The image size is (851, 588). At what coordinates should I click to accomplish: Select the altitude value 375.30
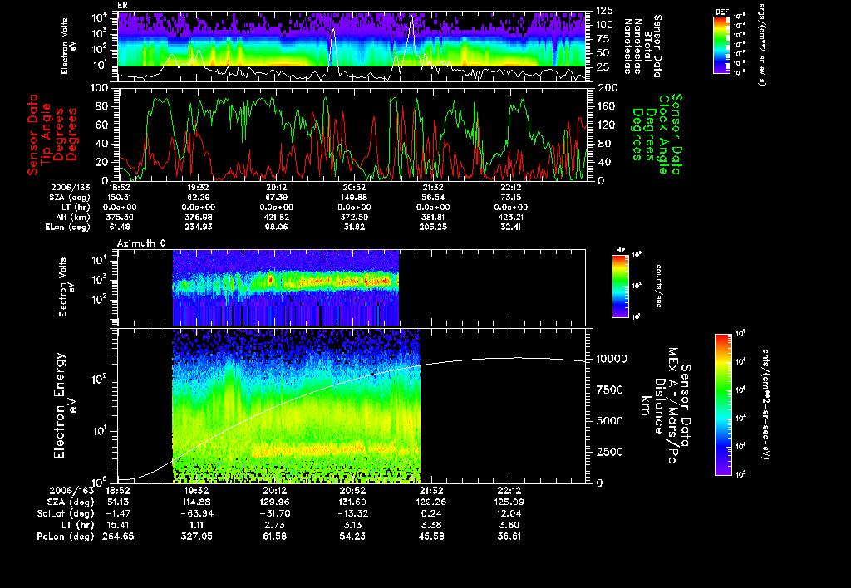click(x=120, y=217)
